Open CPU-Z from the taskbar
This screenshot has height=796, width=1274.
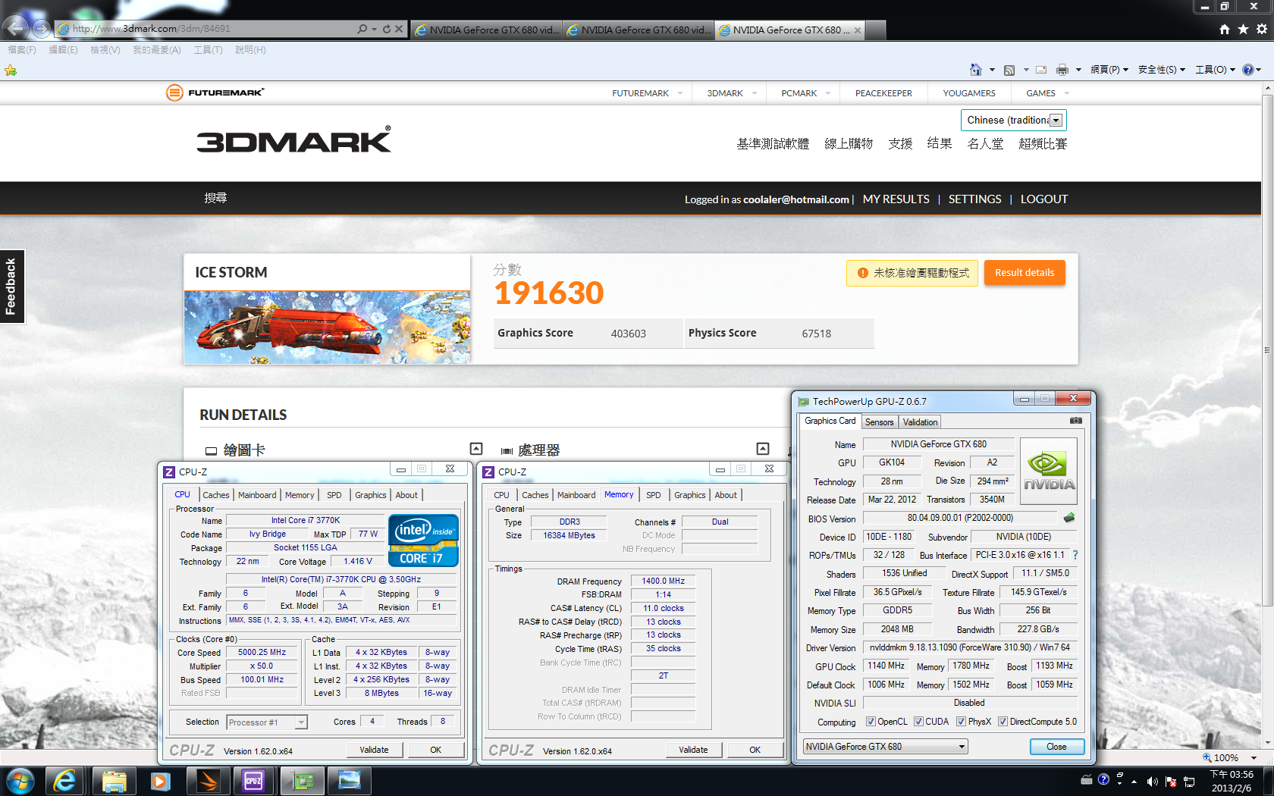click(x=253, y=781)
